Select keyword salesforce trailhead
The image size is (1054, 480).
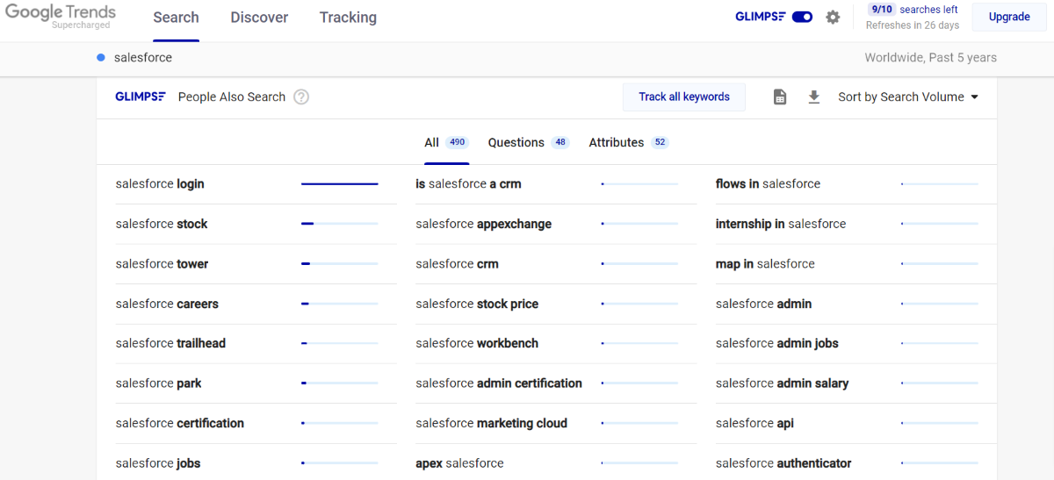(x=170, y=343)
